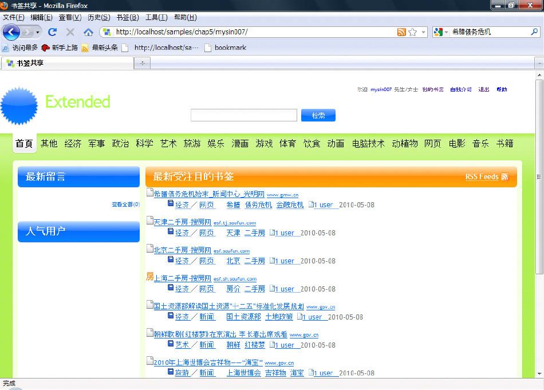Open the 书签(B) menu
The height and width of the screenshot is (390, 544).
pyautogui.click(x=127, y=17)
